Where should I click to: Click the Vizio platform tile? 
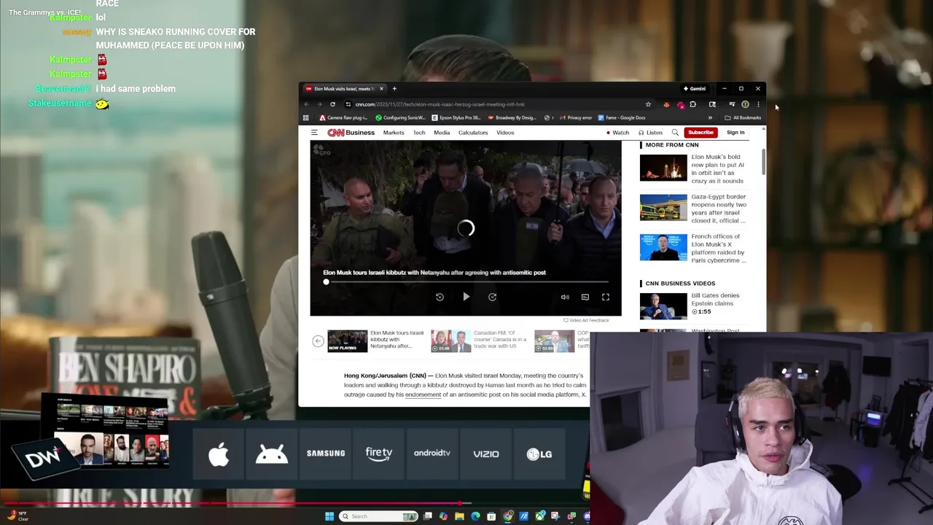click(x=486, y=454)
